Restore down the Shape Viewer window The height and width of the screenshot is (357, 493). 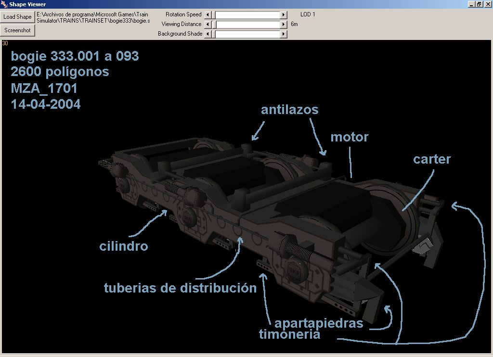(x=479, y=4)
